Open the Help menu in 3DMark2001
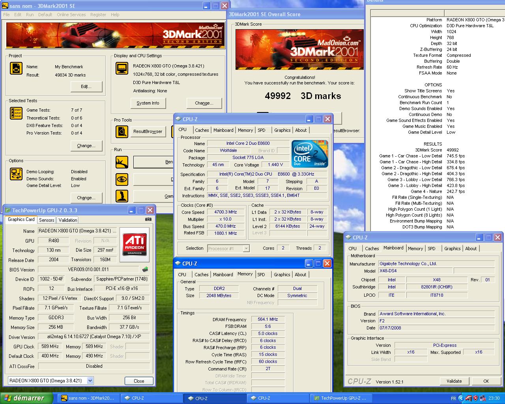The image size is (505, 404). click(115, 15)
